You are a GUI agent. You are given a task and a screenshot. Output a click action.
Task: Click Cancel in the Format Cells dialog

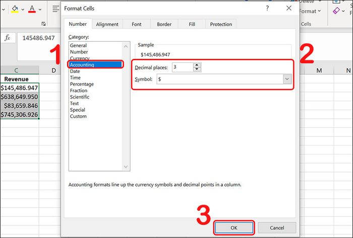click(277, 227)
